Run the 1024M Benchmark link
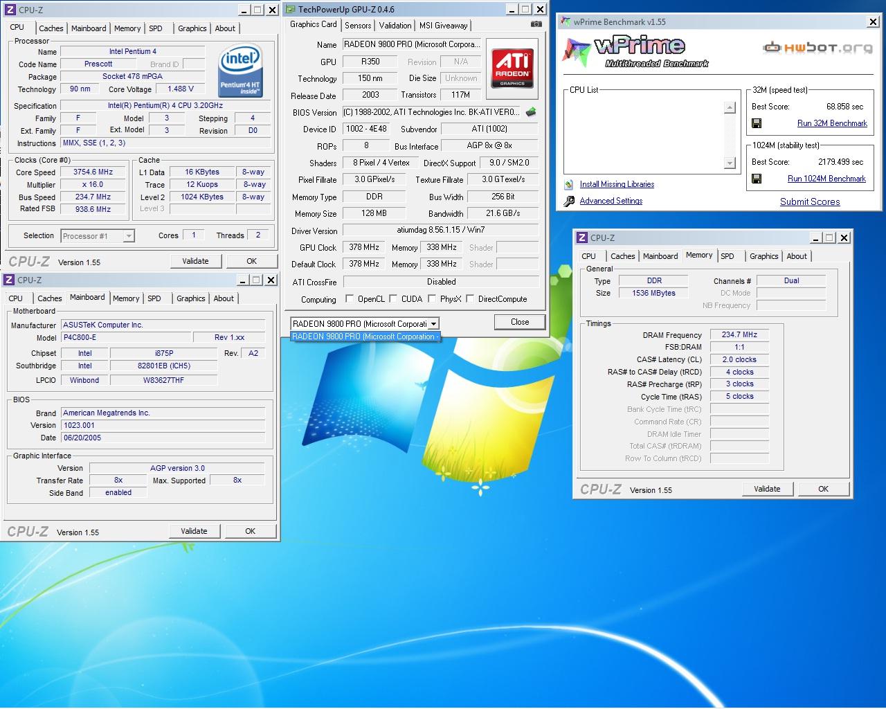 826,179
